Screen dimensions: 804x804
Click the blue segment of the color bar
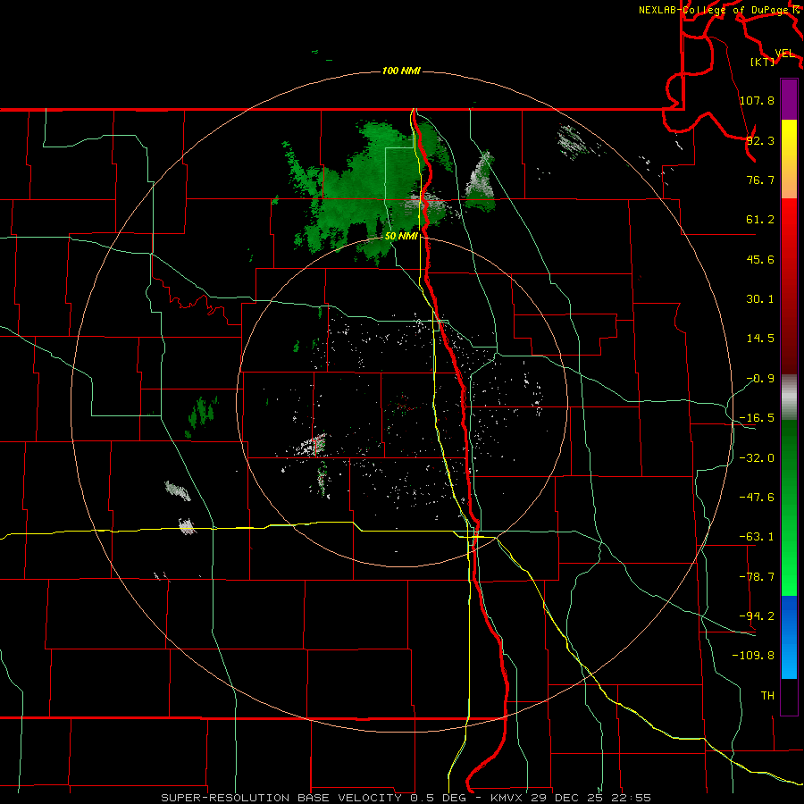click(789, 637)
